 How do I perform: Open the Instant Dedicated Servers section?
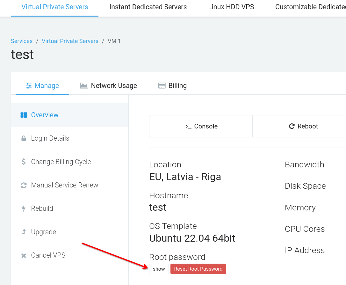click(x=148, y=7)
